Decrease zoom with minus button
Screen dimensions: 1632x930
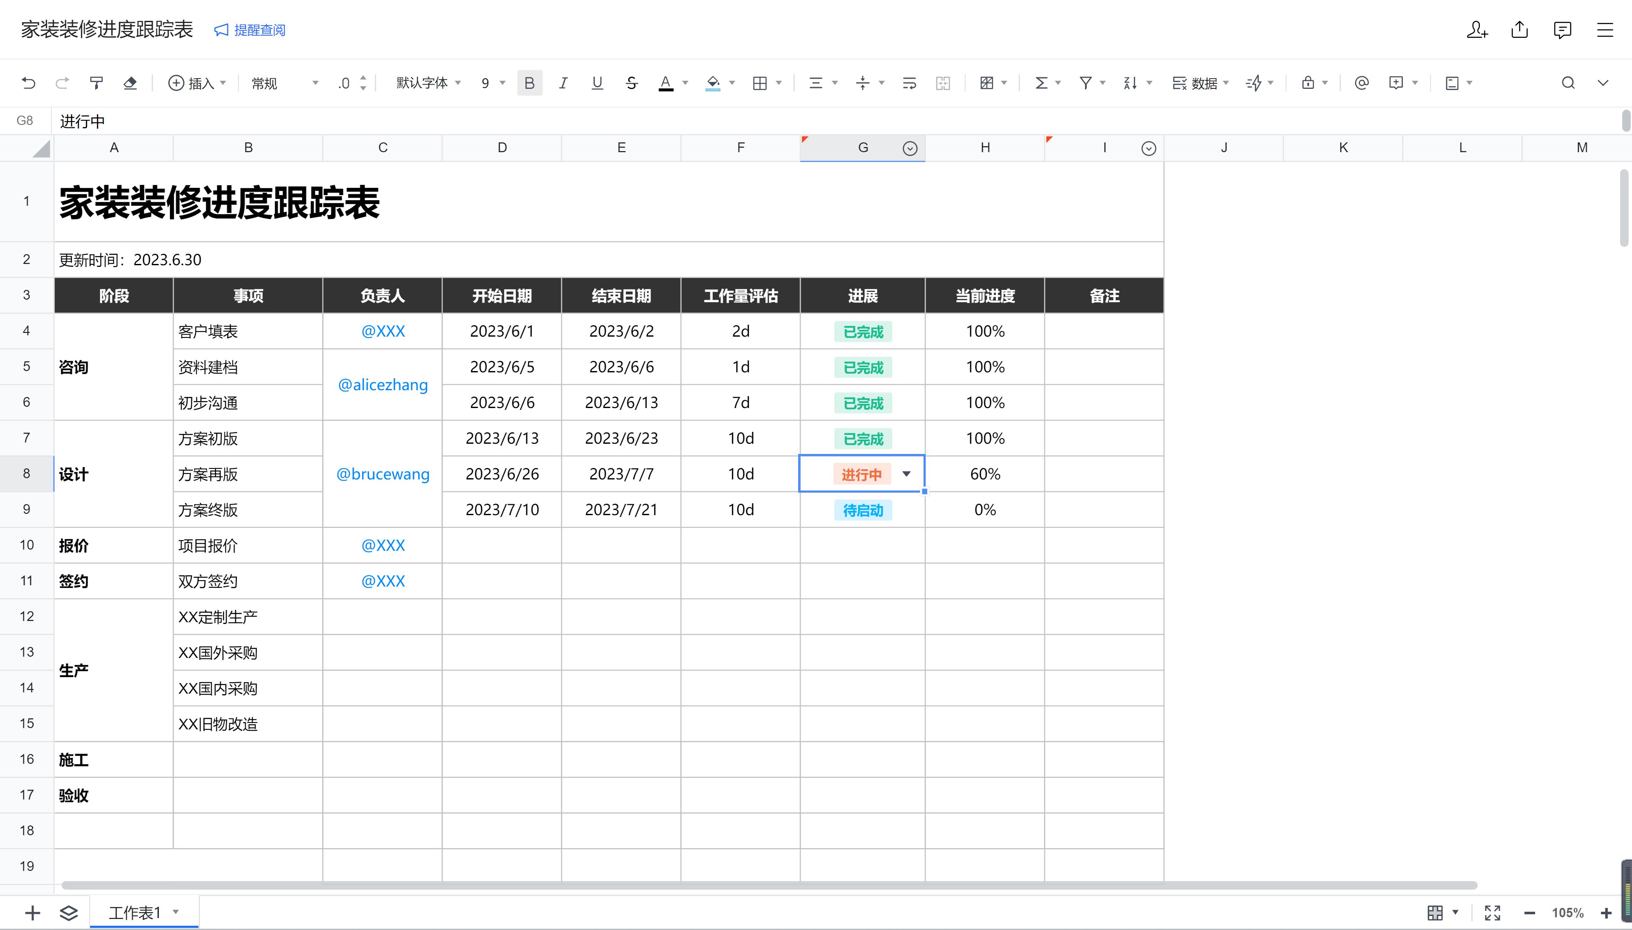tap(1529, 913)
